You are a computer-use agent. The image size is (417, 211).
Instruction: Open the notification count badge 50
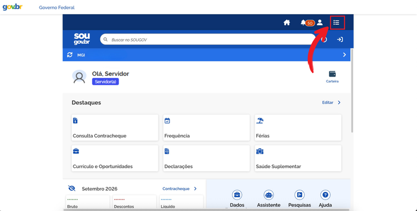[310, 23]
